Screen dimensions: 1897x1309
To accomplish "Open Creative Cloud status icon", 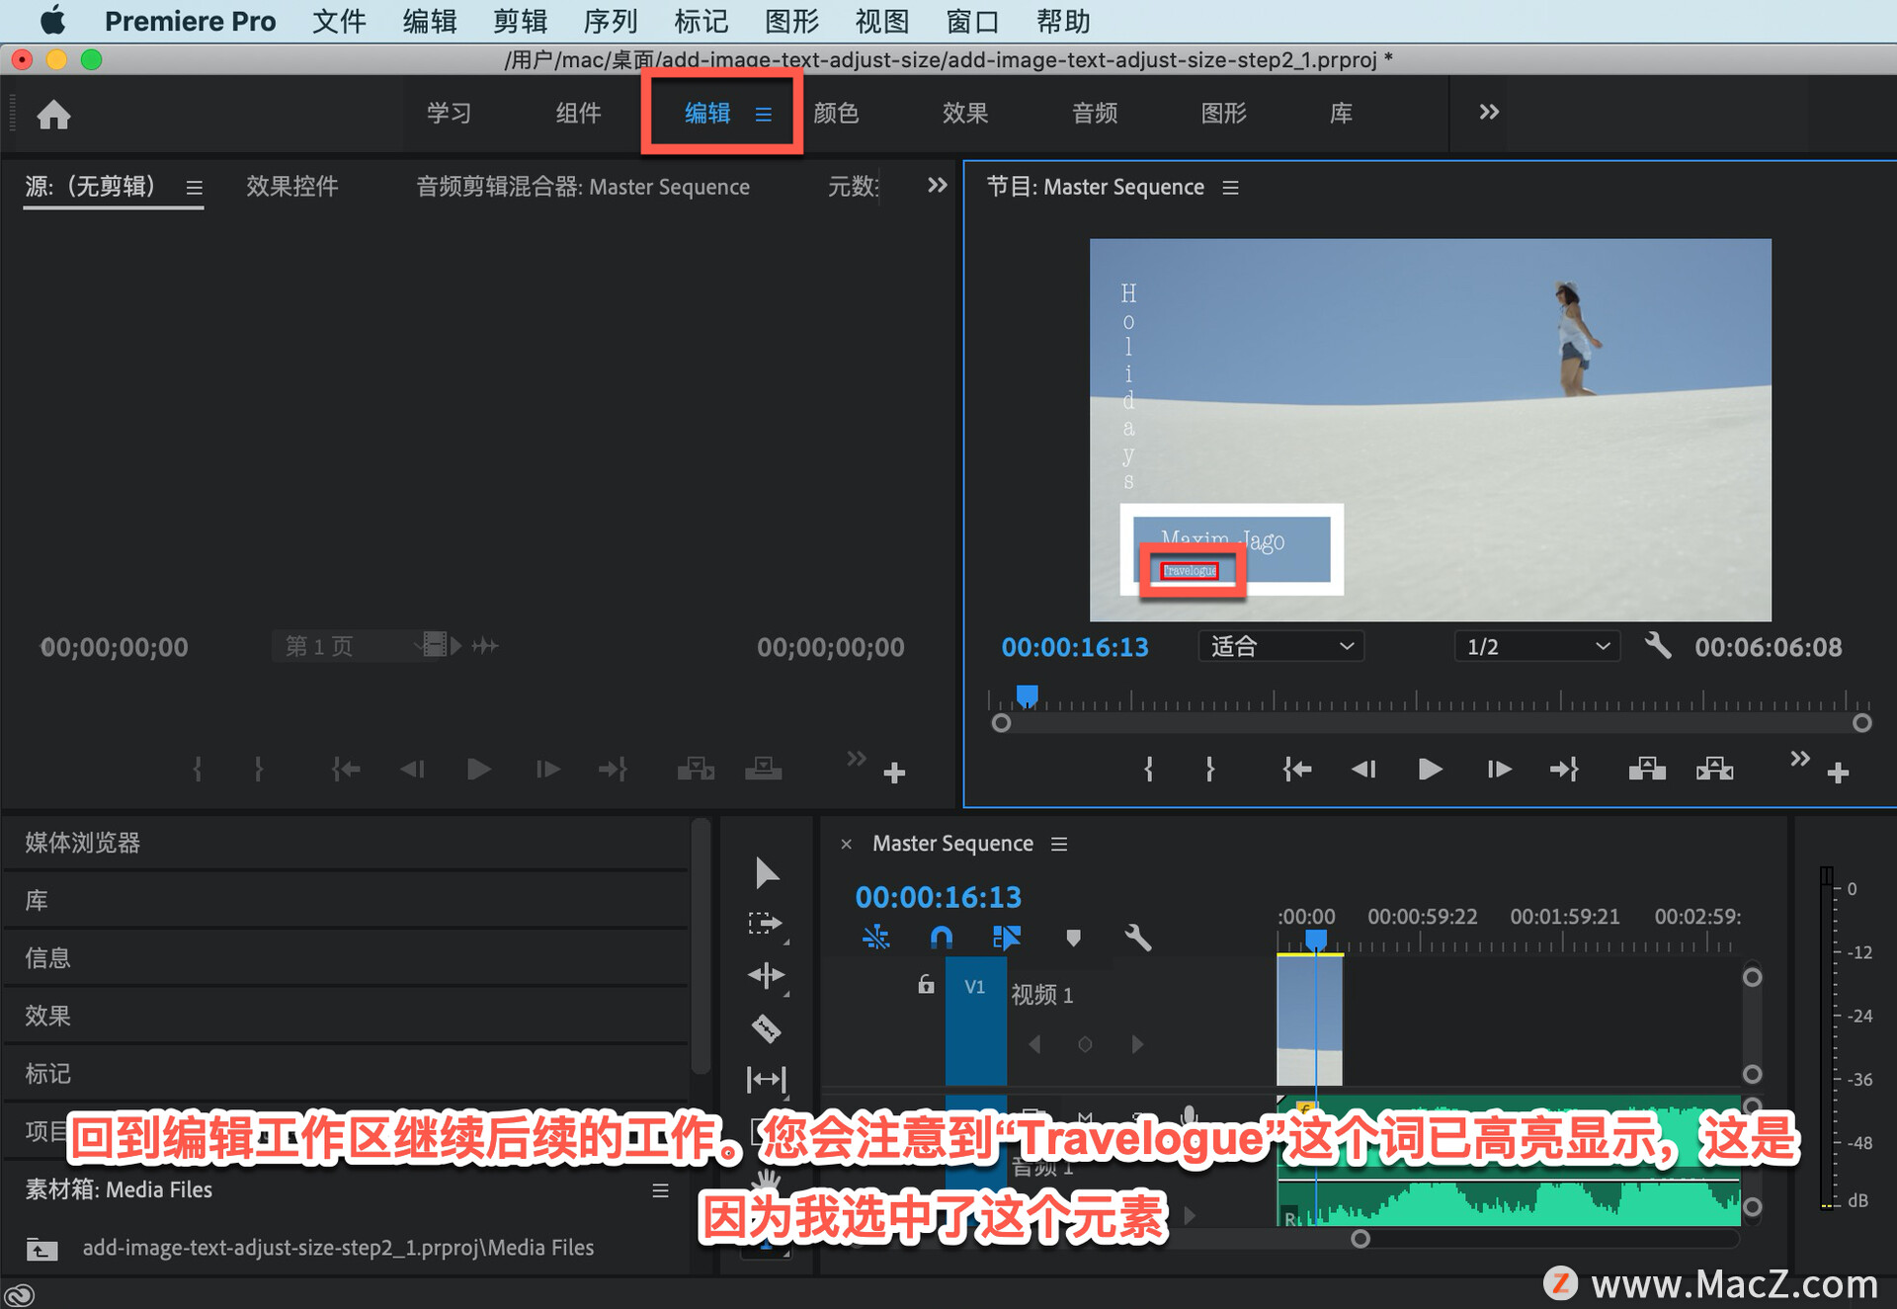I will pyautogui.click(x=20, y=1294).
